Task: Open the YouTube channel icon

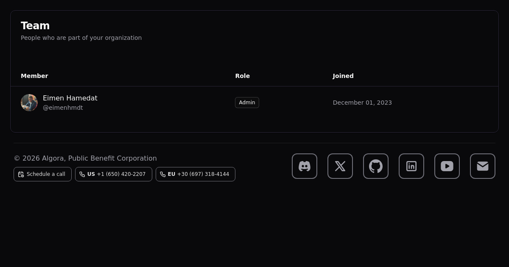Action: 447,166
